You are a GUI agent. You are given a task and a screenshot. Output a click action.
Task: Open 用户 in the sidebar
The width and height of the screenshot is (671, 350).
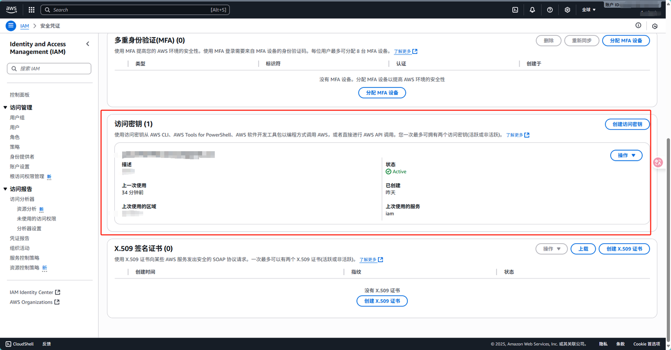pos(15,127)
